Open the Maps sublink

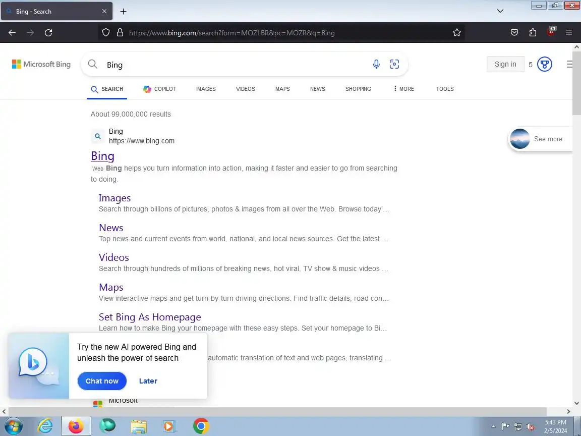point(111,287)
